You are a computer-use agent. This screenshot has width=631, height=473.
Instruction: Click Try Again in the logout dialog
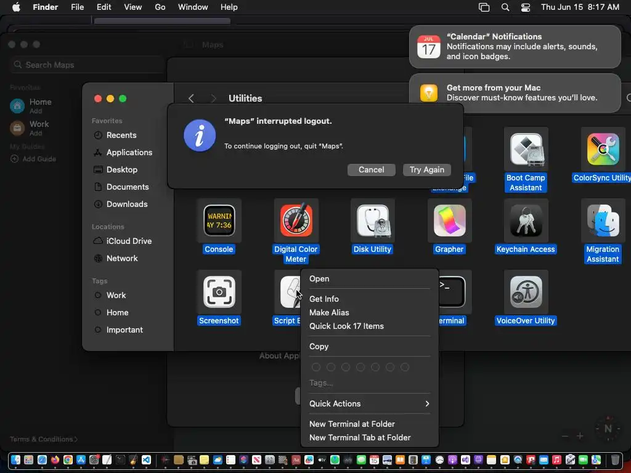(426, 170)
